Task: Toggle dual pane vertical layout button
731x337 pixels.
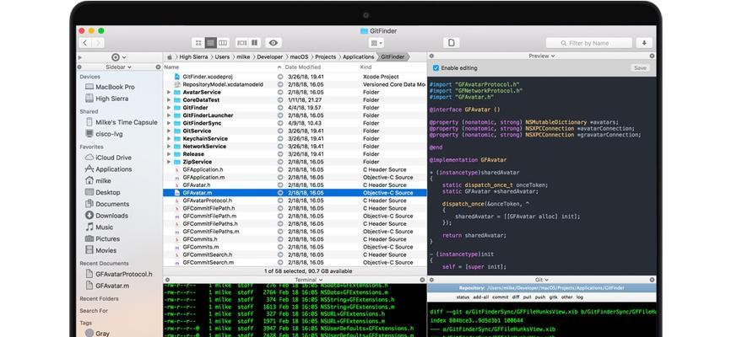Action: 255,43
